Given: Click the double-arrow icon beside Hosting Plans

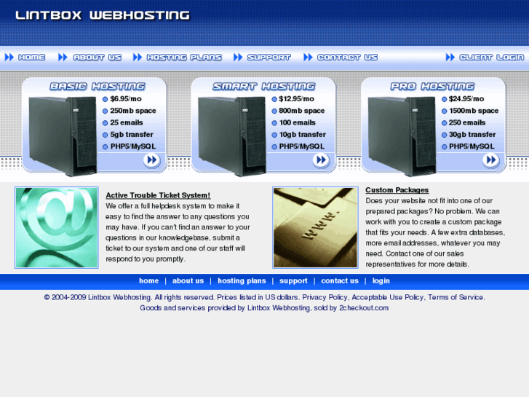Looking at the screenshot, I should pos(138,58).
